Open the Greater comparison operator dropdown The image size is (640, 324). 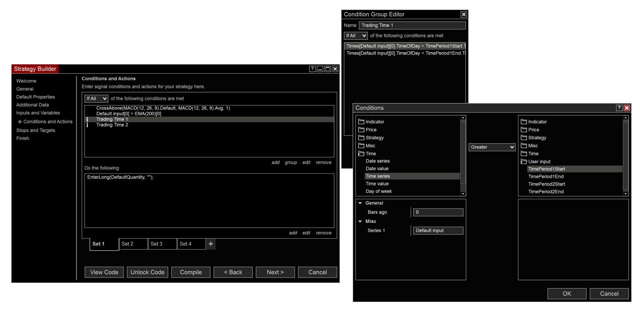coord(492,147)
